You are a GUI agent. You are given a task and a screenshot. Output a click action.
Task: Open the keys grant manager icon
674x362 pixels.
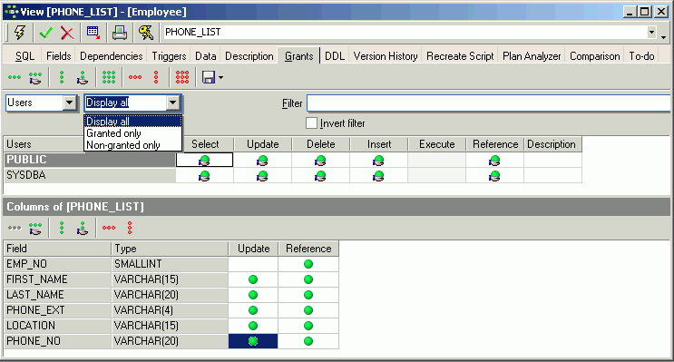pyautogui.click(x=146, y=33)
